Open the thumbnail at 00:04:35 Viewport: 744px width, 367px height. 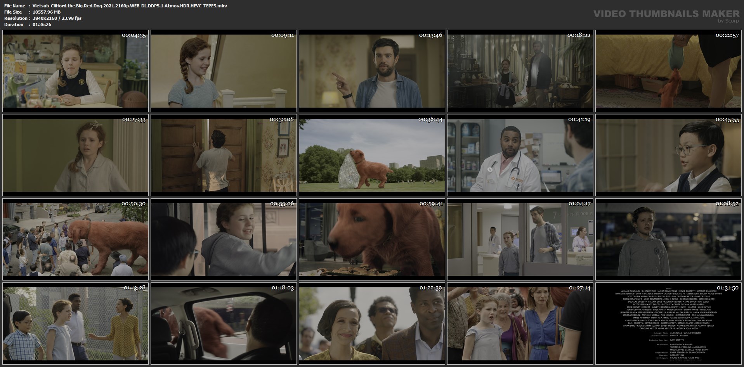[75, 71]
